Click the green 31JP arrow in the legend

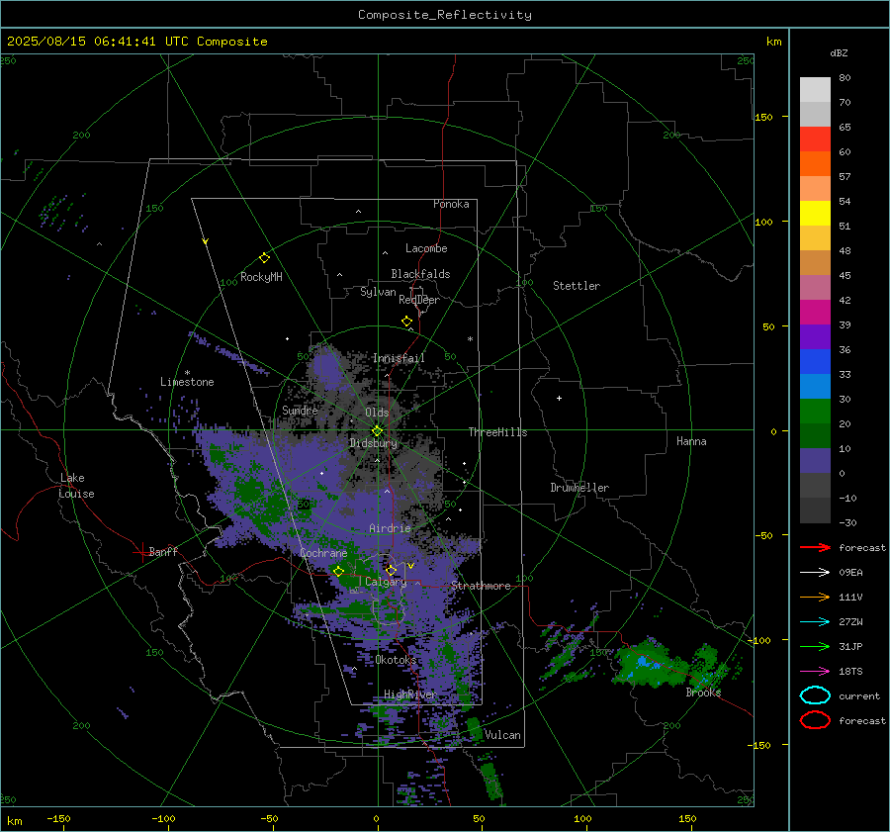pos(815,646)
